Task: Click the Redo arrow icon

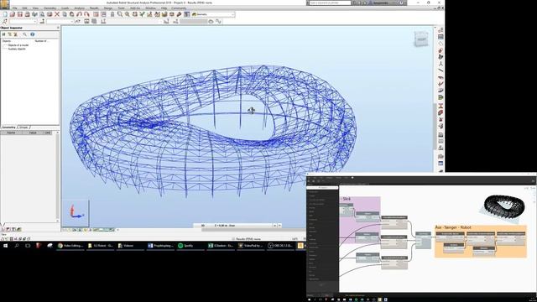Action: click(86, 14)
